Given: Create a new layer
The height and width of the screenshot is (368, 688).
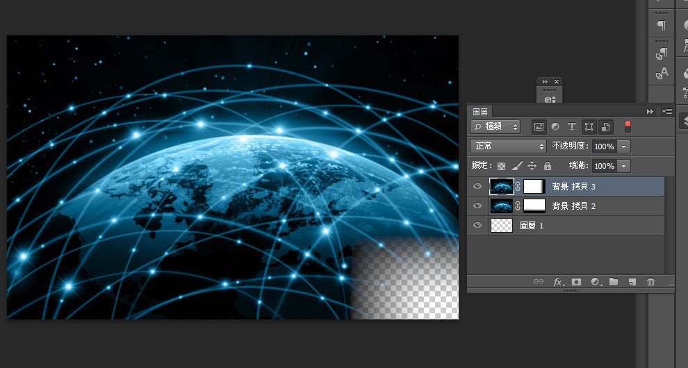Looking at the screenshot, I should (x=632, y=282).
